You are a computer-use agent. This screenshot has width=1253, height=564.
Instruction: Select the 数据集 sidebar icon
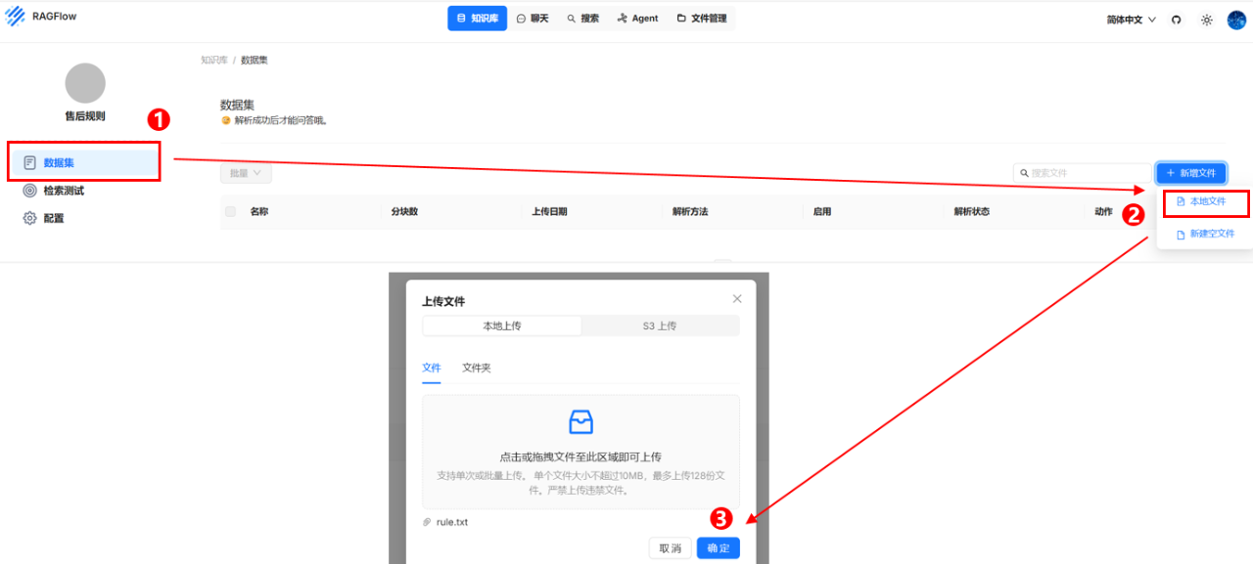click(29, 161)
